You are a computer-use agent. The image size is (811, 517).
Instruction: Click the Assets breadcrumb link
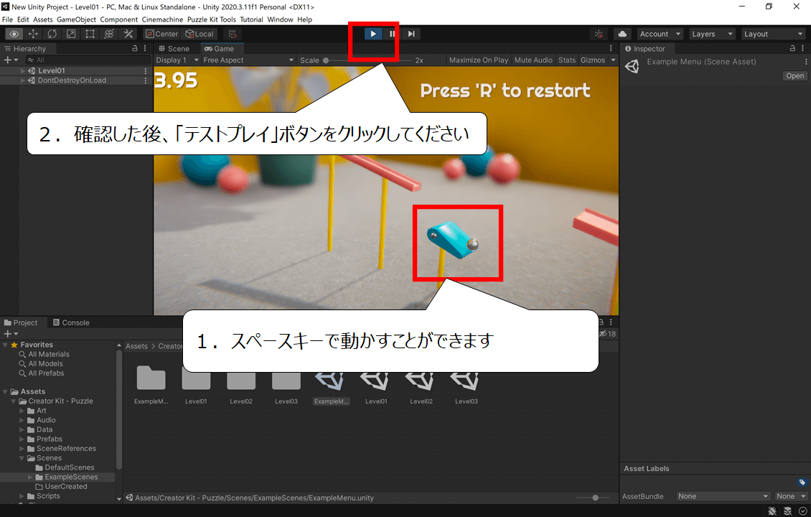pos(136,346)
